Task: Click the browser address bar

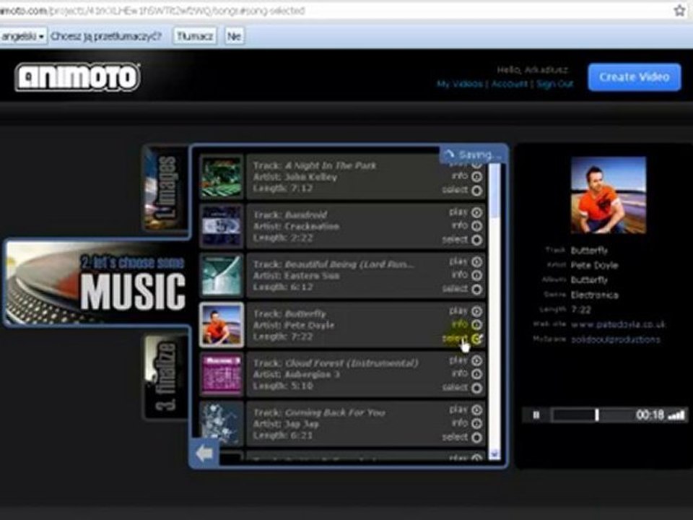Action: 336,11
